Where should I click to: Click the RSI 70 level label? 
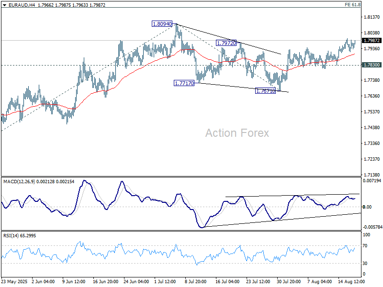[x=365, y=245]
